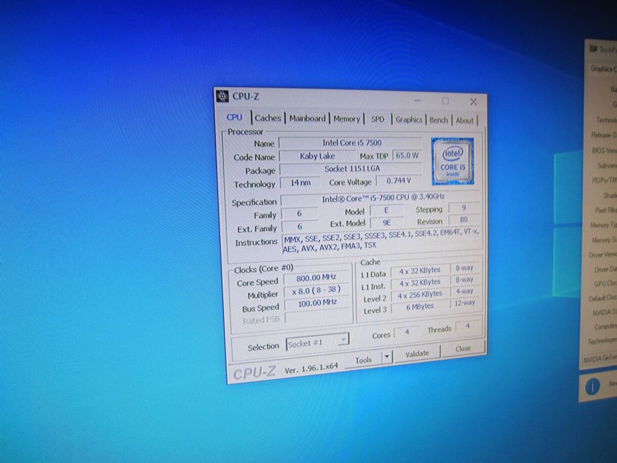Open the Tools dropdown arrow
The image size is (617, 463).
[388, 357]
